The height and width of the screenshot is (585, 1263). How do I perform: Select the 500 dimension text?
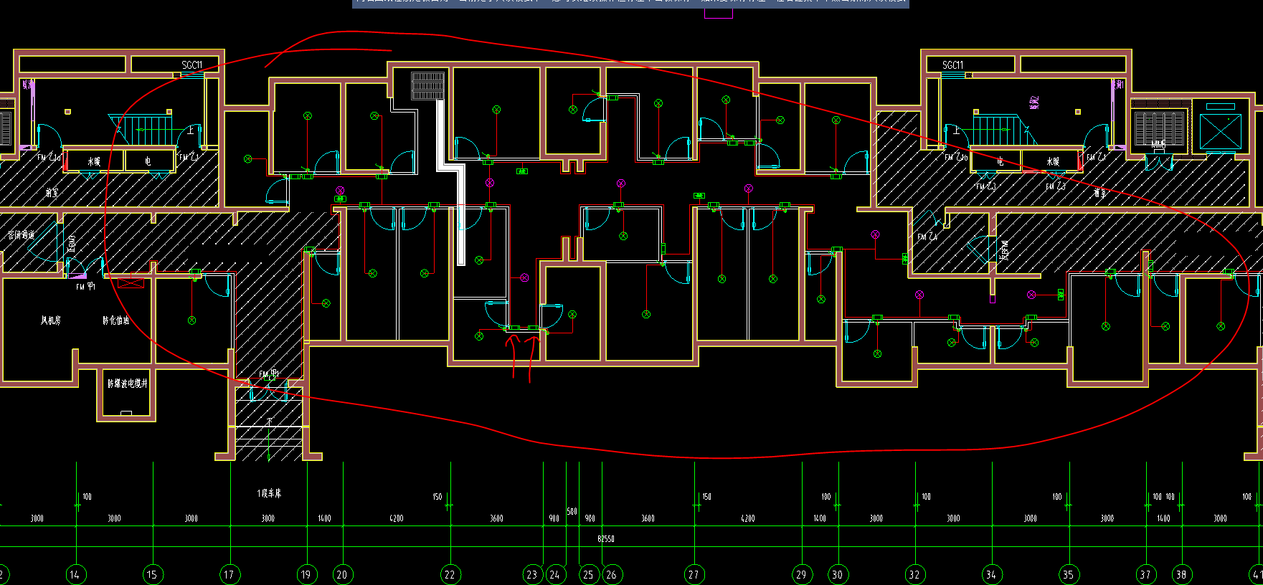572,512
